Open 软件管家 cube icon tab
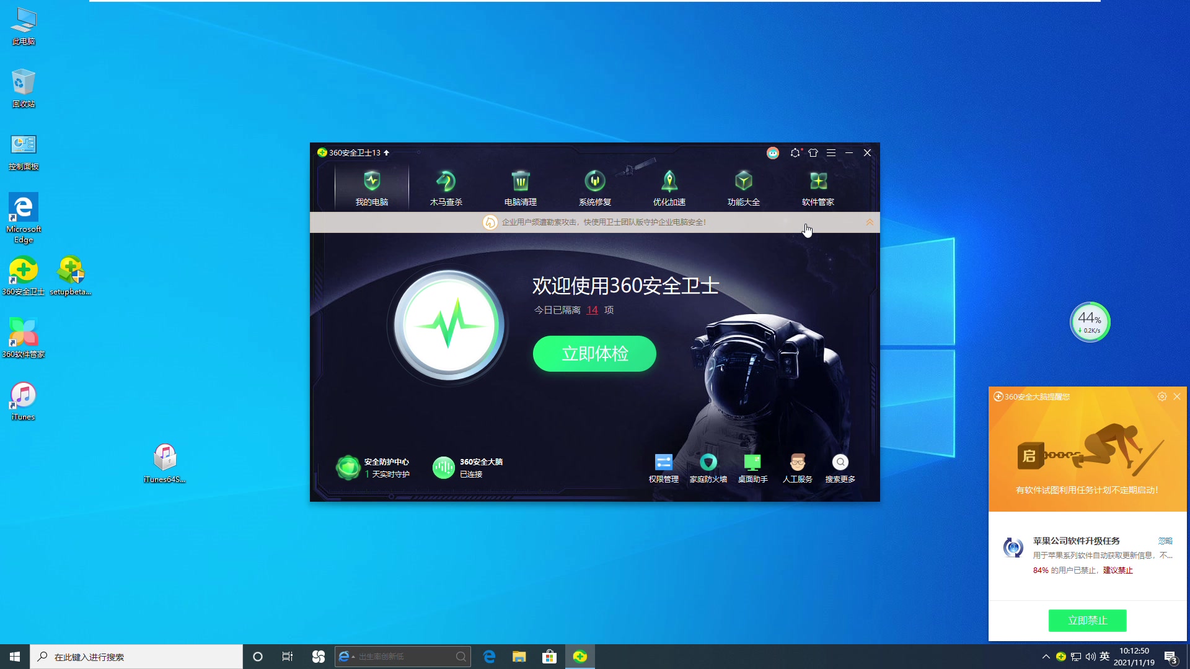Image resolution: width=1190 pixels, height=669 pixels. click(818, 188)
